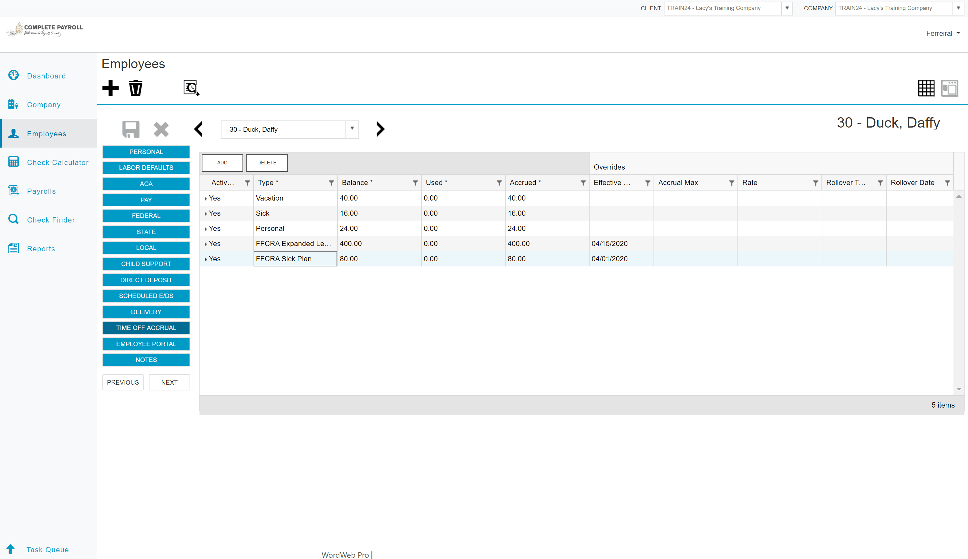Delete the selected employee using the trash icon
The width and height of the screenshot is (968, 559).
point(135,88)
